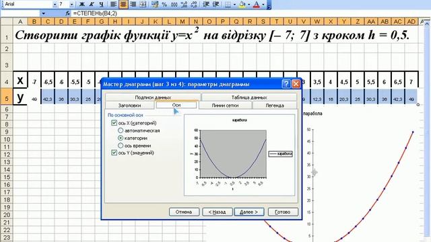
Task: Select the 'категории' radio option
Action: (x=121, y=138)
